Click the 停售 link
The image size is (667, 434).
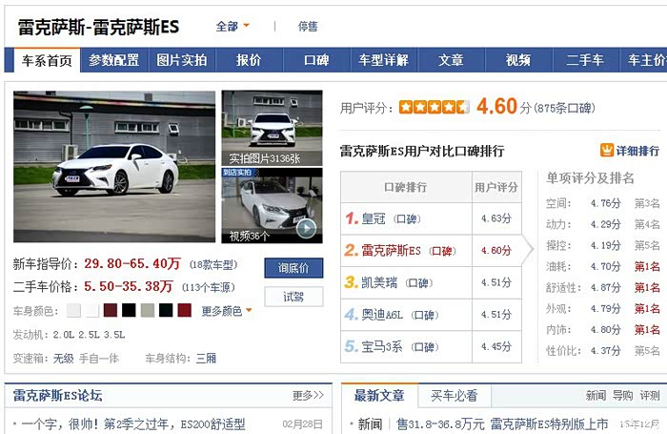(x=308, y=27)
